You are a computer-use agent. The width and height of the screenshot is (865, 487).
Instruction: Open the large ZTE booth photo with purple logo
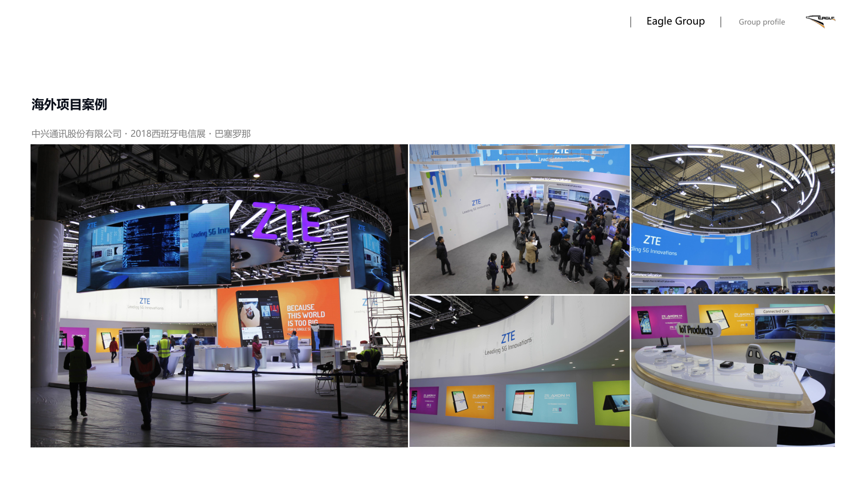click(x=219, y=296)
